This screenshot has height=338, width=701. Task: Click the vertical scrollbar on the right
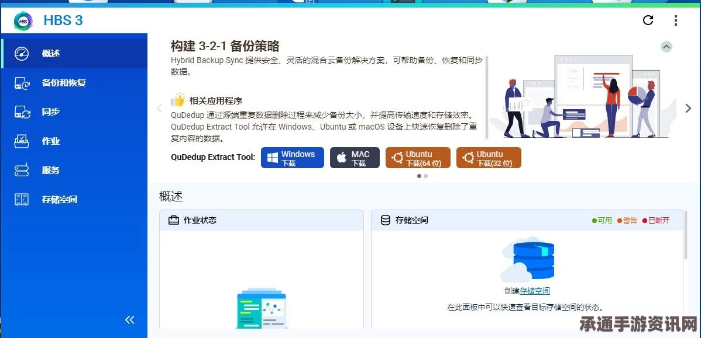(x=686, y=234)
